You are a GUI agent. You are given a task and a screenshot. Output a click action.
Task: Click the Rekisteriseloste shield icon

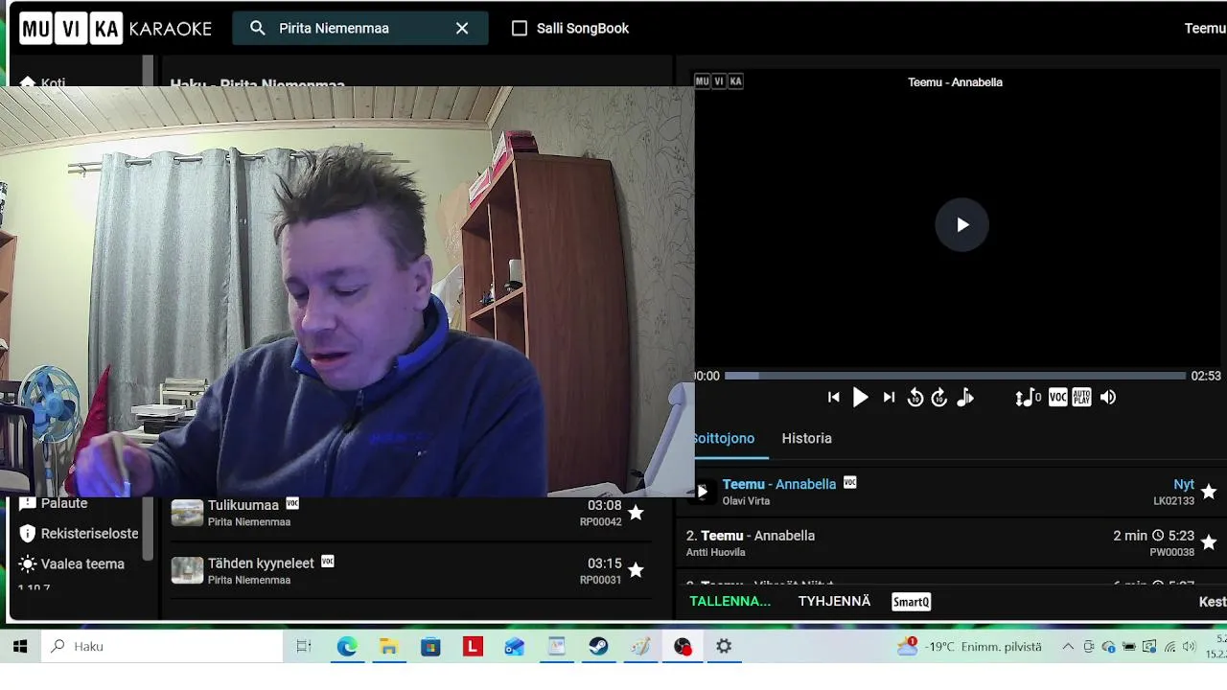pos(27,534)
